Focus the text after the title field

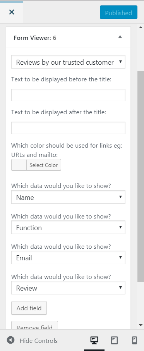(68, 128)
